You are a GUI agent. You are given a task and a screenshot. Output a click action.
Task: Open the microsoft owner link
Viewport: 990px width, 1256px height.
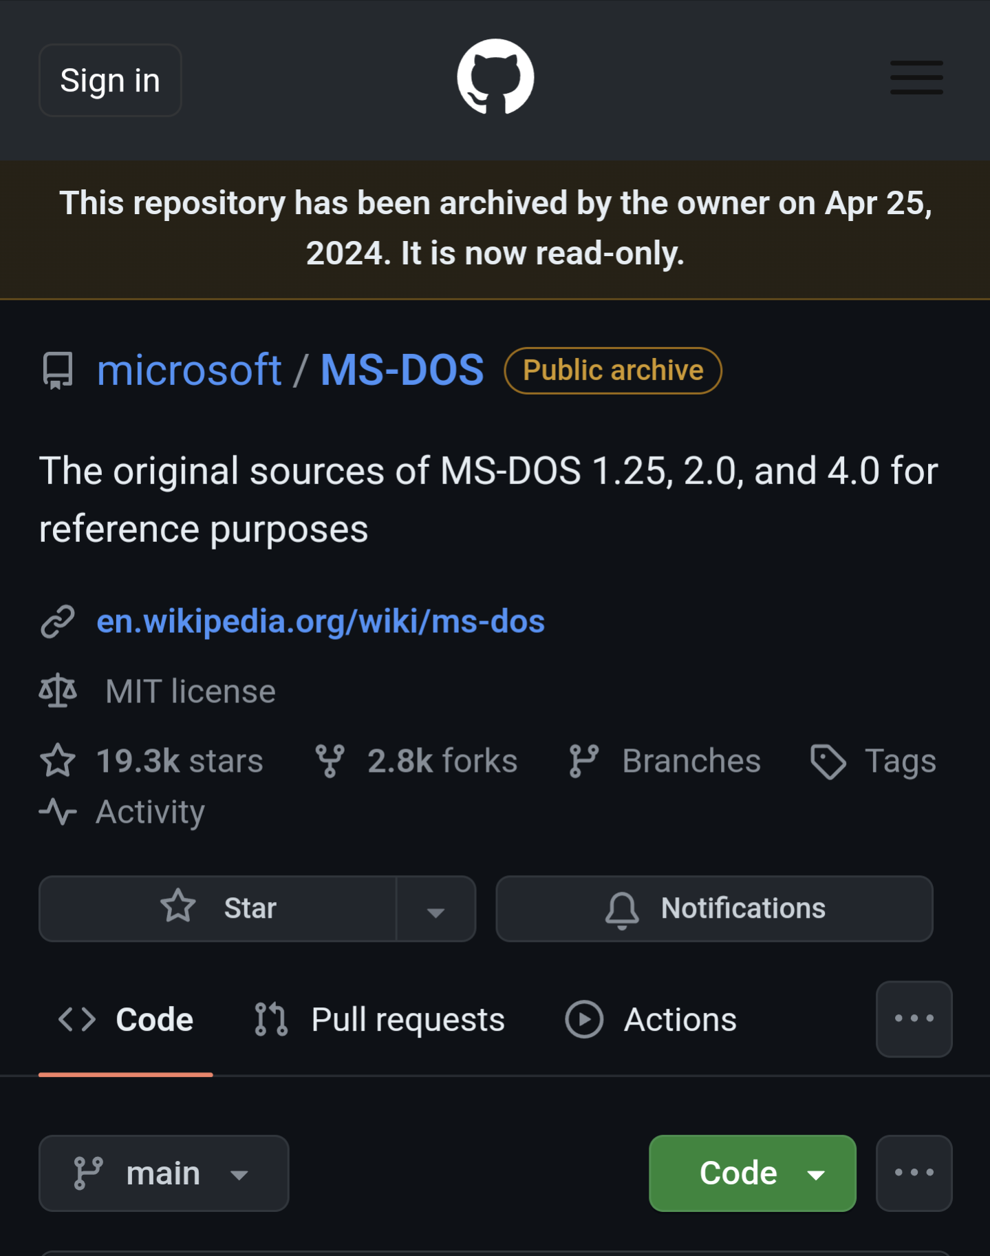pyautogui.click(x=189, y=370)
